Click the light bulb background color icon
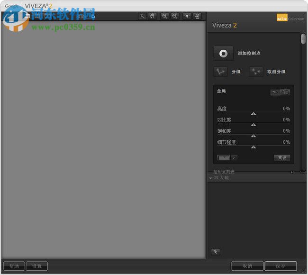Screen dimensions: 308x275 [187, 16]
